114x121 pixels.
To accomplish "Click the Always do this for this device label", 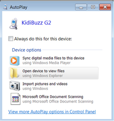I will (43, 39).
